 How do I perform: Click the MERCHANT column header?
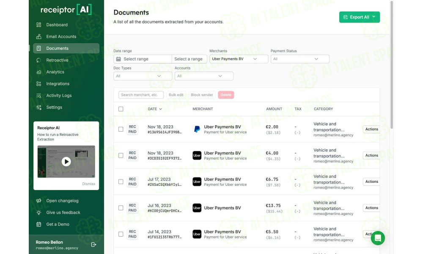(203, 109)
